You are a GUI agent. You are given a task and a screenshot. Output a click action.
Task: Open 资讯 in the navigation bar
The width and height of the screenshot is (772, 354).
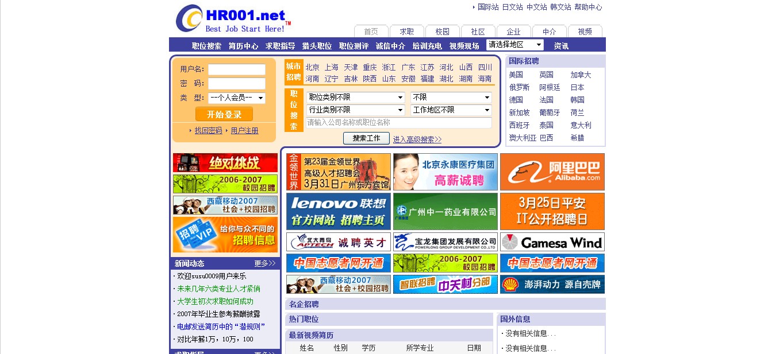click(x=562, y=46)
